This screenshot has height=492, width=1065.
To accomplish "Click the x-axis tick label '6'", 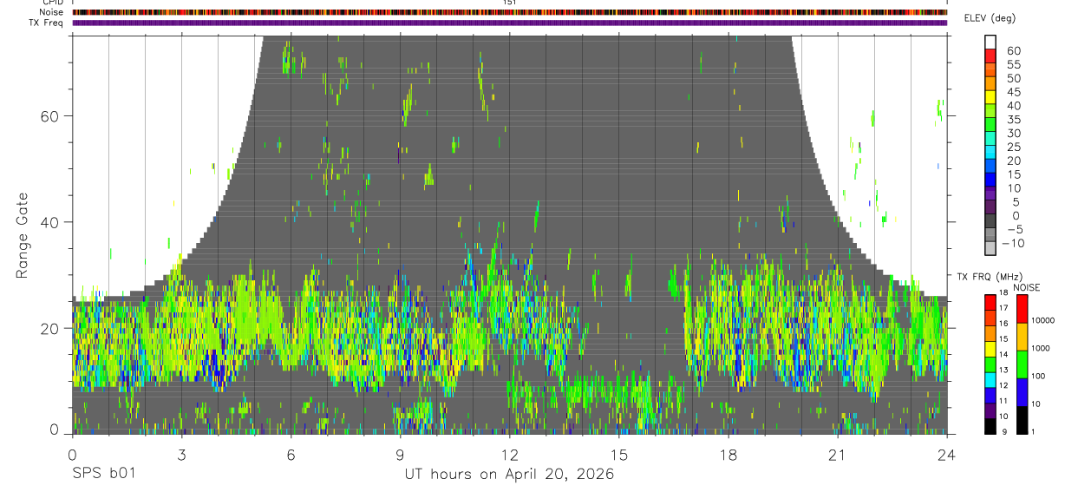I will point(291,456).
